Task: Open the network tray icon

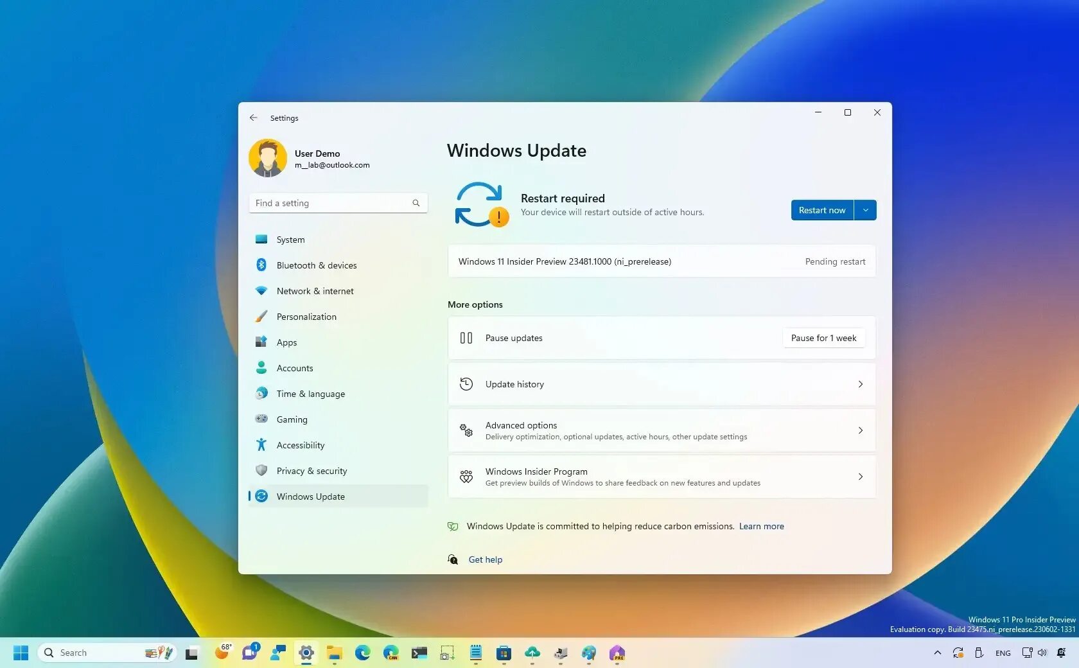Action: point(1027,653)
